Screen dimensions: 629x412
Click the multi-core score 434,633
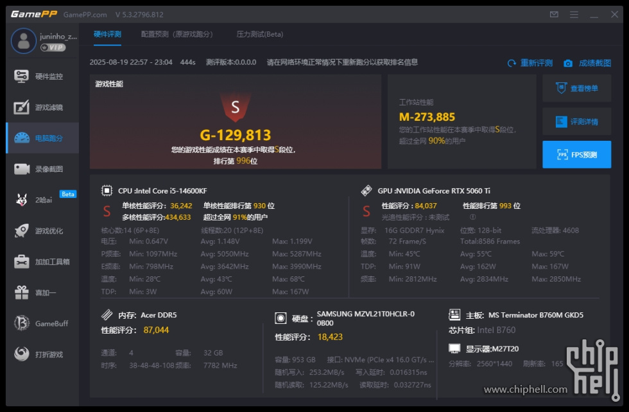pos(178,217)
